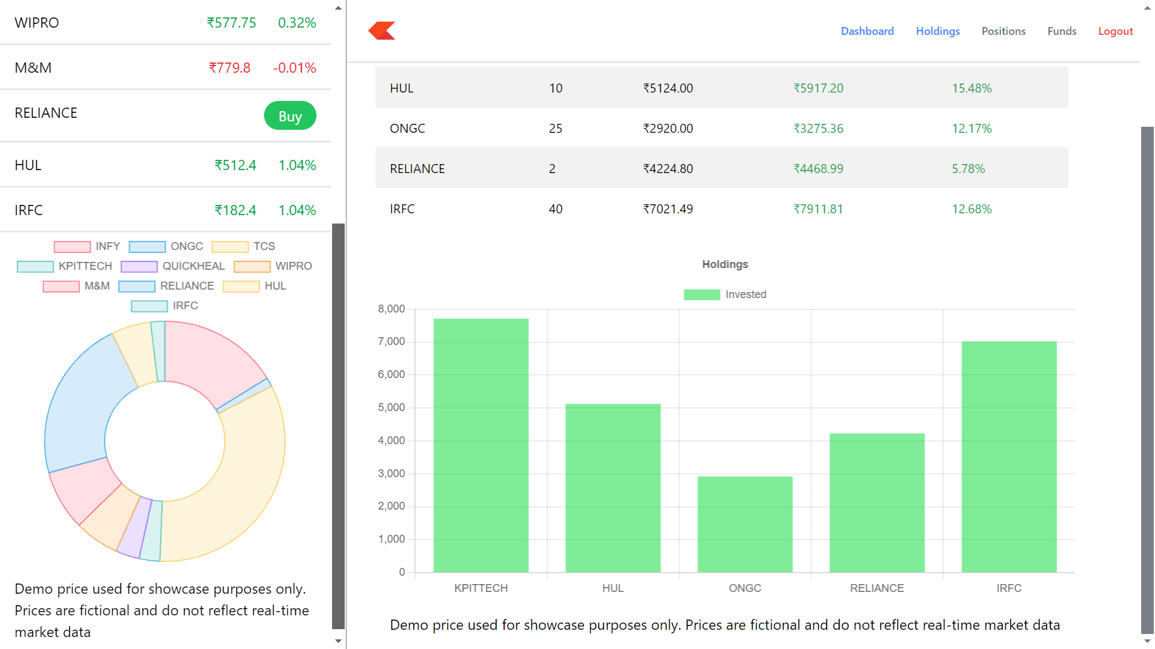Switch to the Dashboard tab
The height and width of the screenshot is (649, 1155).
[867, 31]
